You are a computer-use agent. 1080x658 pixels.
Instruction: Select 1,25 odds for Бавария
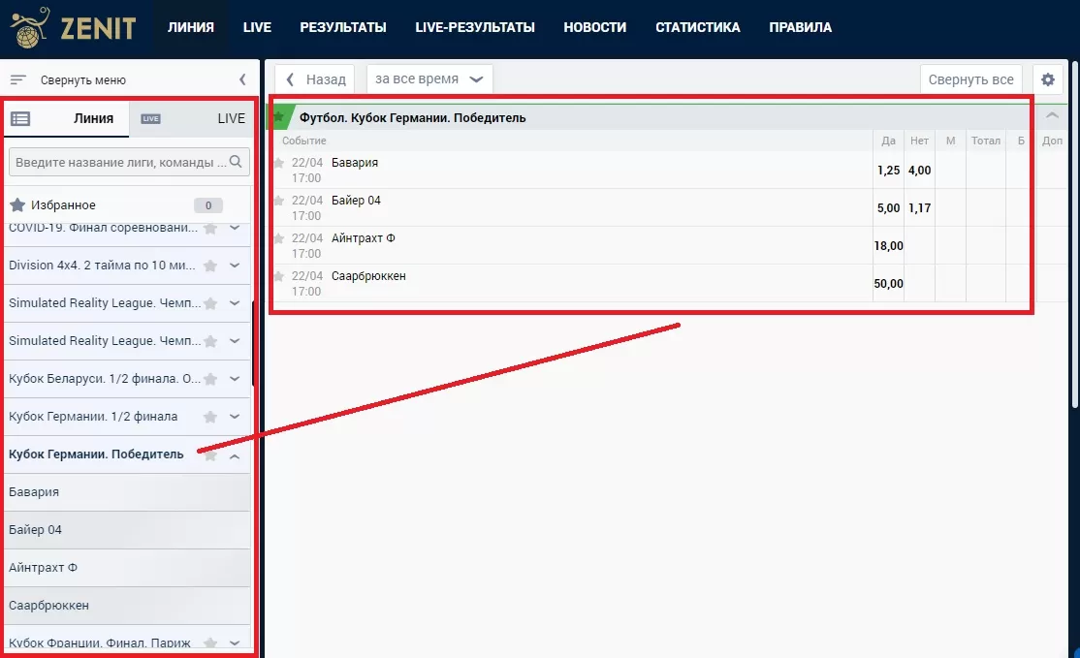pos(888,170)
